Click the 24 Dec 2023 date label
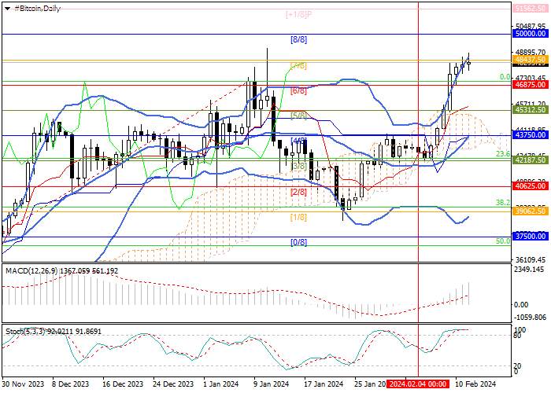 173,384
